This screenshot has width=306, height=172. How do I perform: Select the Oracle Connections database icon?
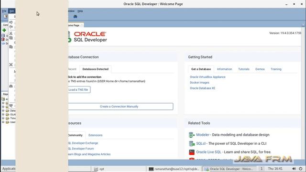(x=3, y=36)
